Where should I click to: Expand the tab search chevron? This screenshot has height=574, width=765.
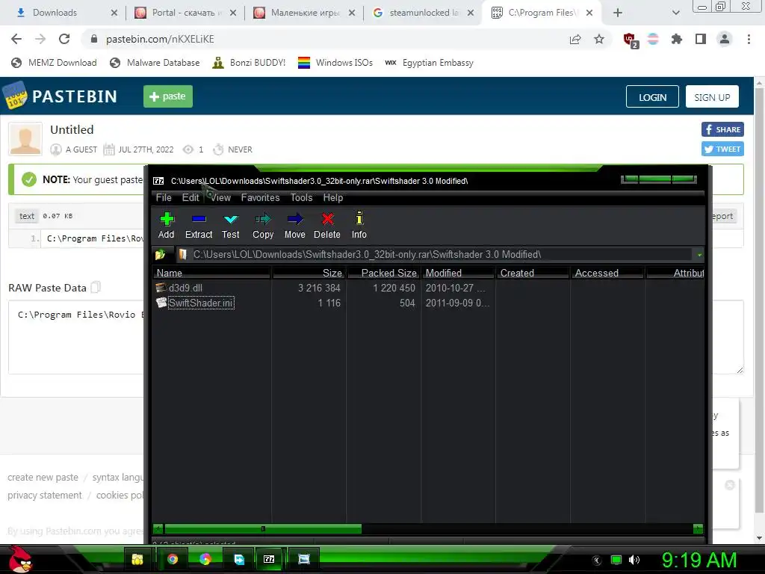click(675, 13)
